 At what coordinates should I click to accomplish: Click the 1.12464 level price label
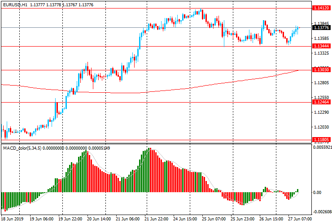coord(321,102)
